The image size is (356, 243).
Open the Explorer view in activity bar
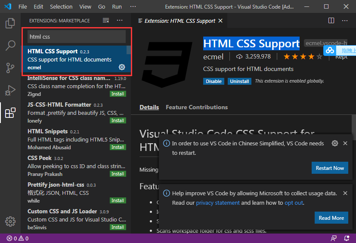(x=10, y=23)
